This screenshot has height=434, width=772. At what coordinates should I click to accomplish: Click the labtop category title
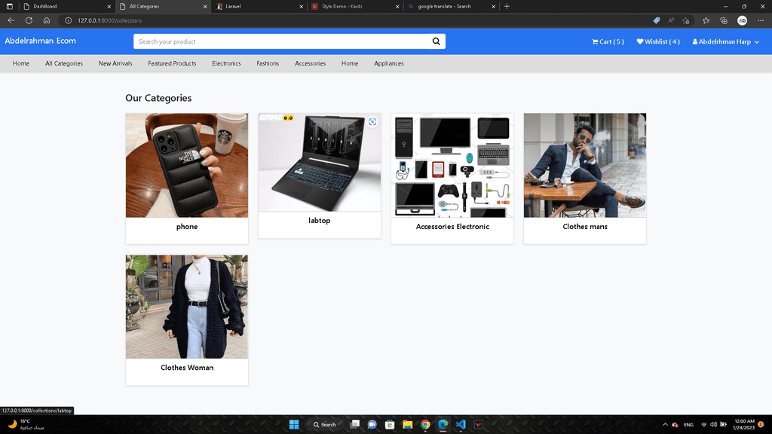[320, 221]
